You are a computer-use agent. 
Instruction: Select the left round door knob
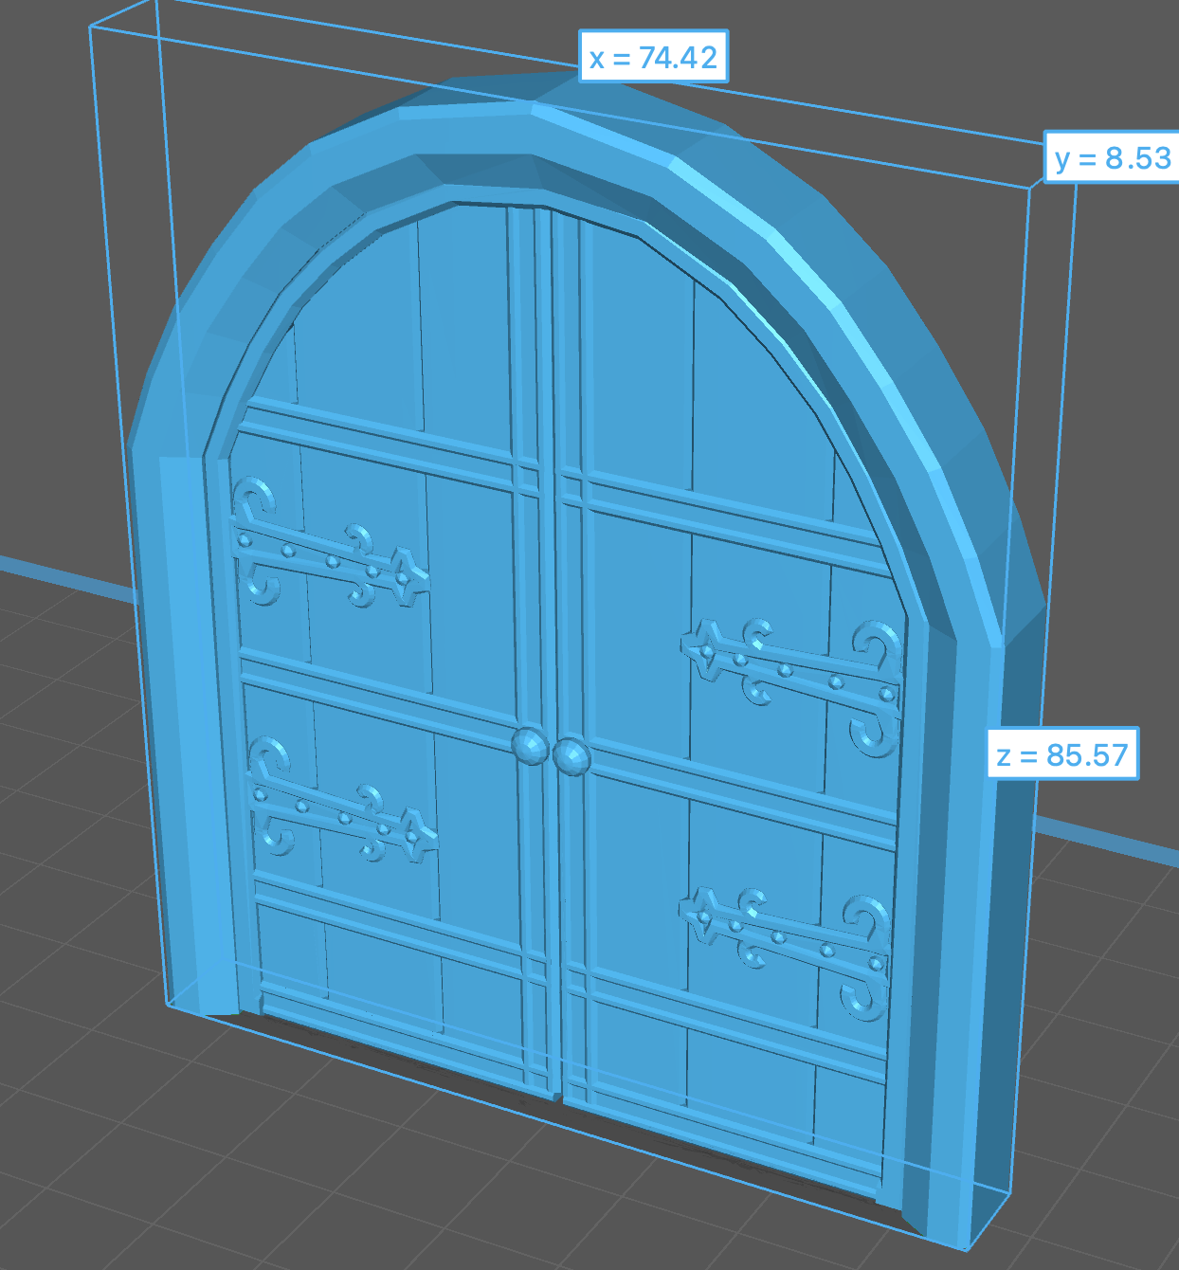pyautogui.click(x=530, y=745)
